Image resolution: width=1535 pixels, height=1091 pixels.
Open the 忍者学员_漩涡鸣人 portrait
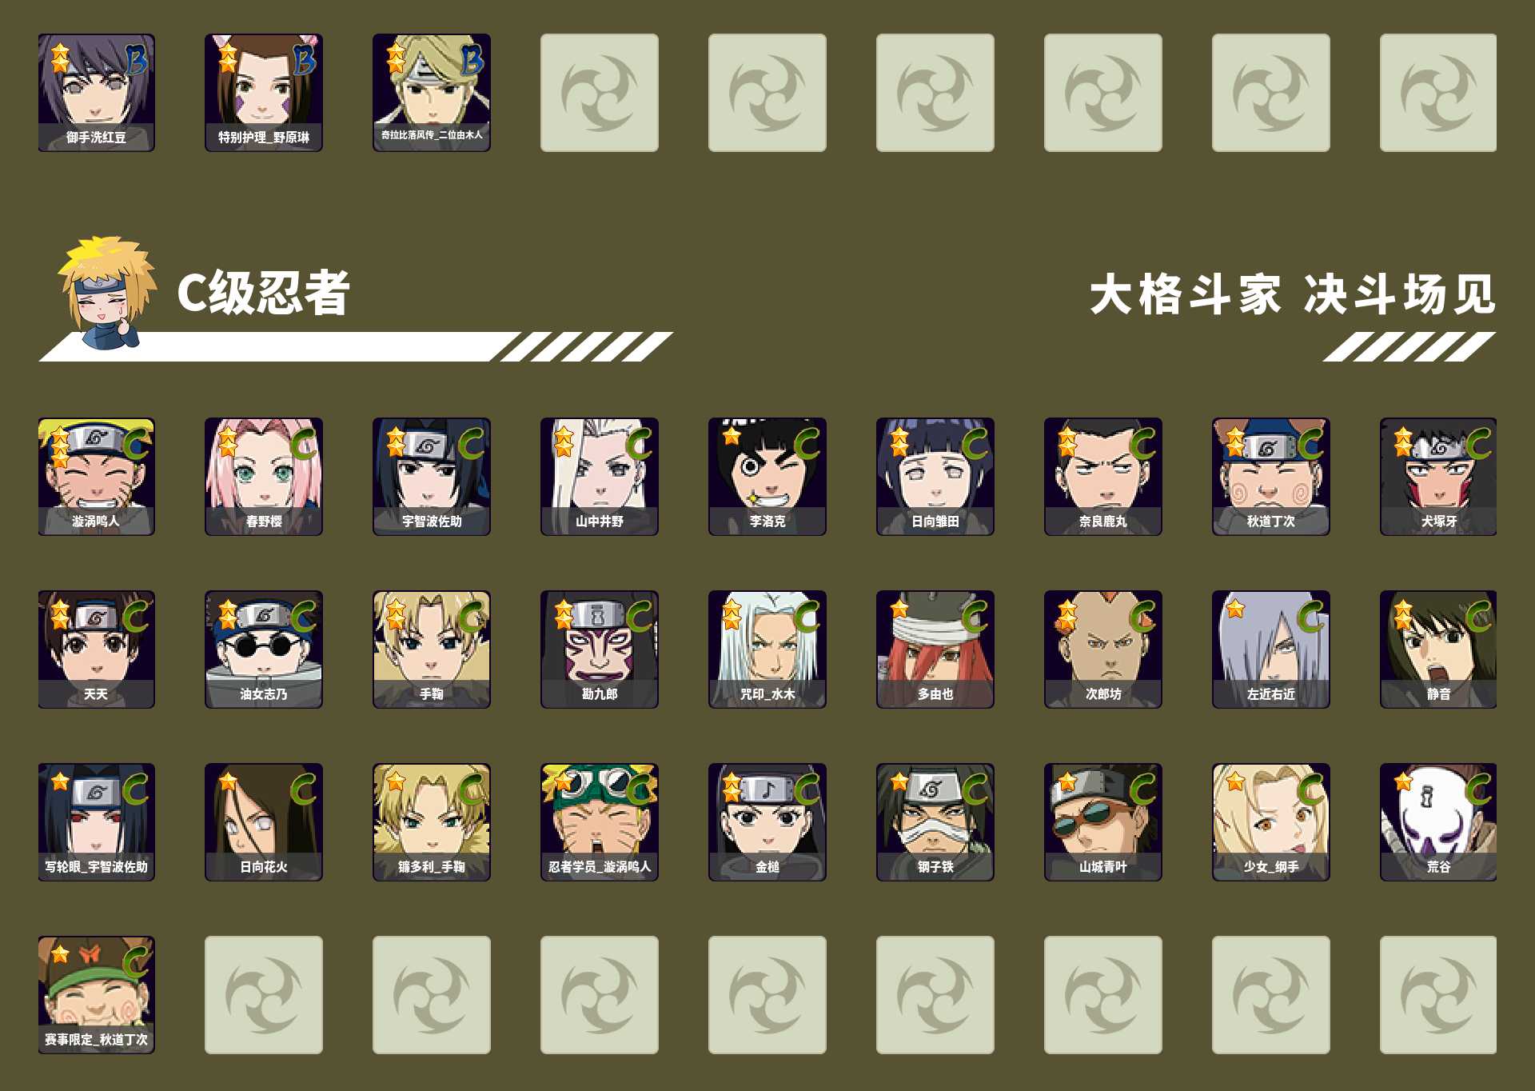pos(600,821)
